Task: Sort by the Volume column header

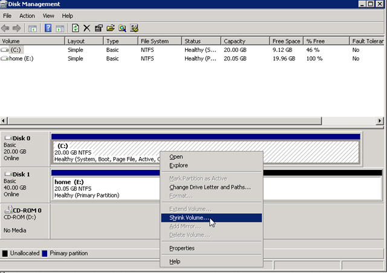Action: click(x=32, y=41)
